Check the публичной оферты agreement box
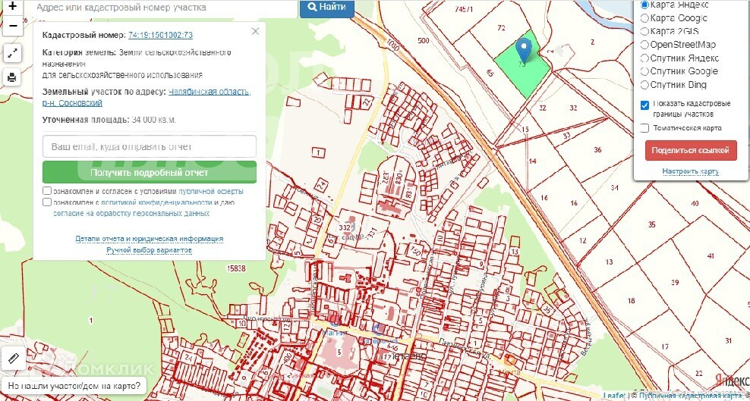 pos(47,191)
